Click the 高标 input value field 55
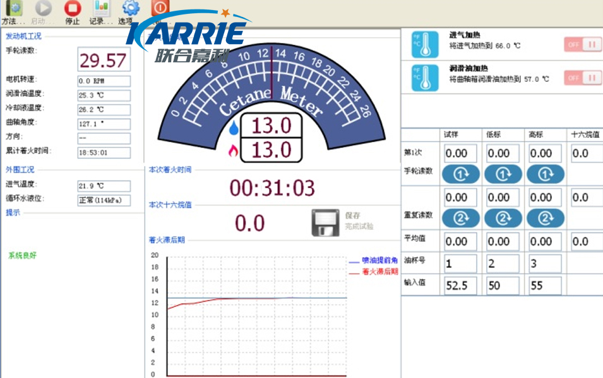Image resolution: width=603 pixels, height=378 pixels. (x=545, y=285)
